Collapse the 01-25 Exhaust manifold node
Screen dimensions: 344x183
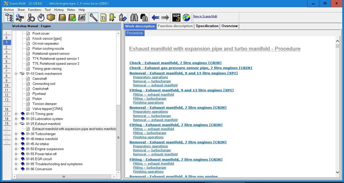[16, 124]
